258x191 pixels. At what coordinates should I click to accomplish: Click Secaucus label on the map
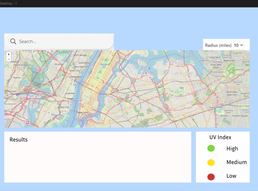tap(59, 64)
